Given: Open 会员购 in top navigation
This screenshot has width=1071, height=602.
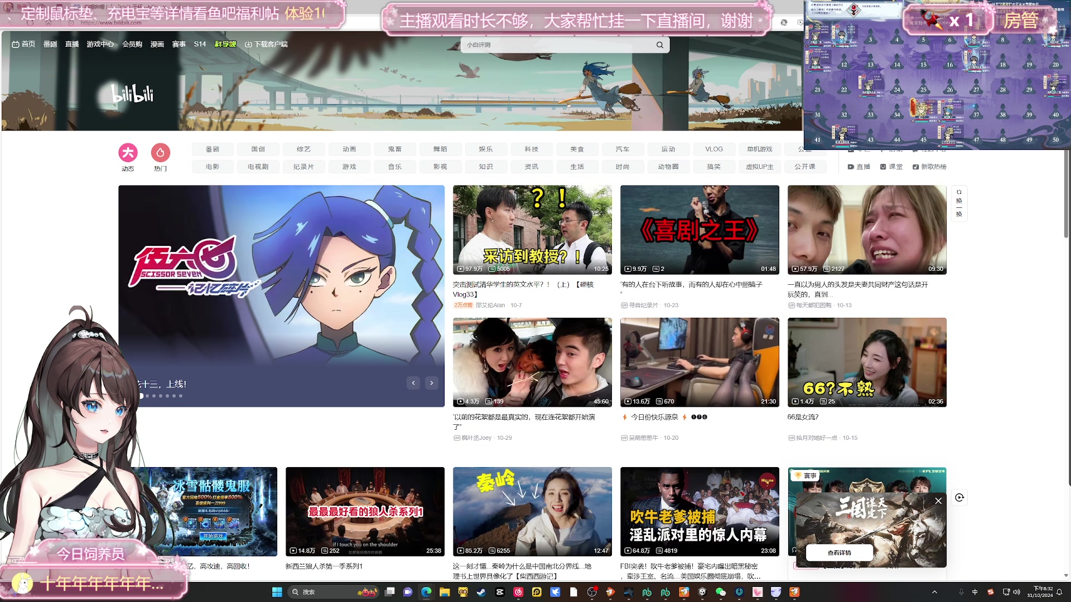Looking at the screenshot, I should [132, 44].
